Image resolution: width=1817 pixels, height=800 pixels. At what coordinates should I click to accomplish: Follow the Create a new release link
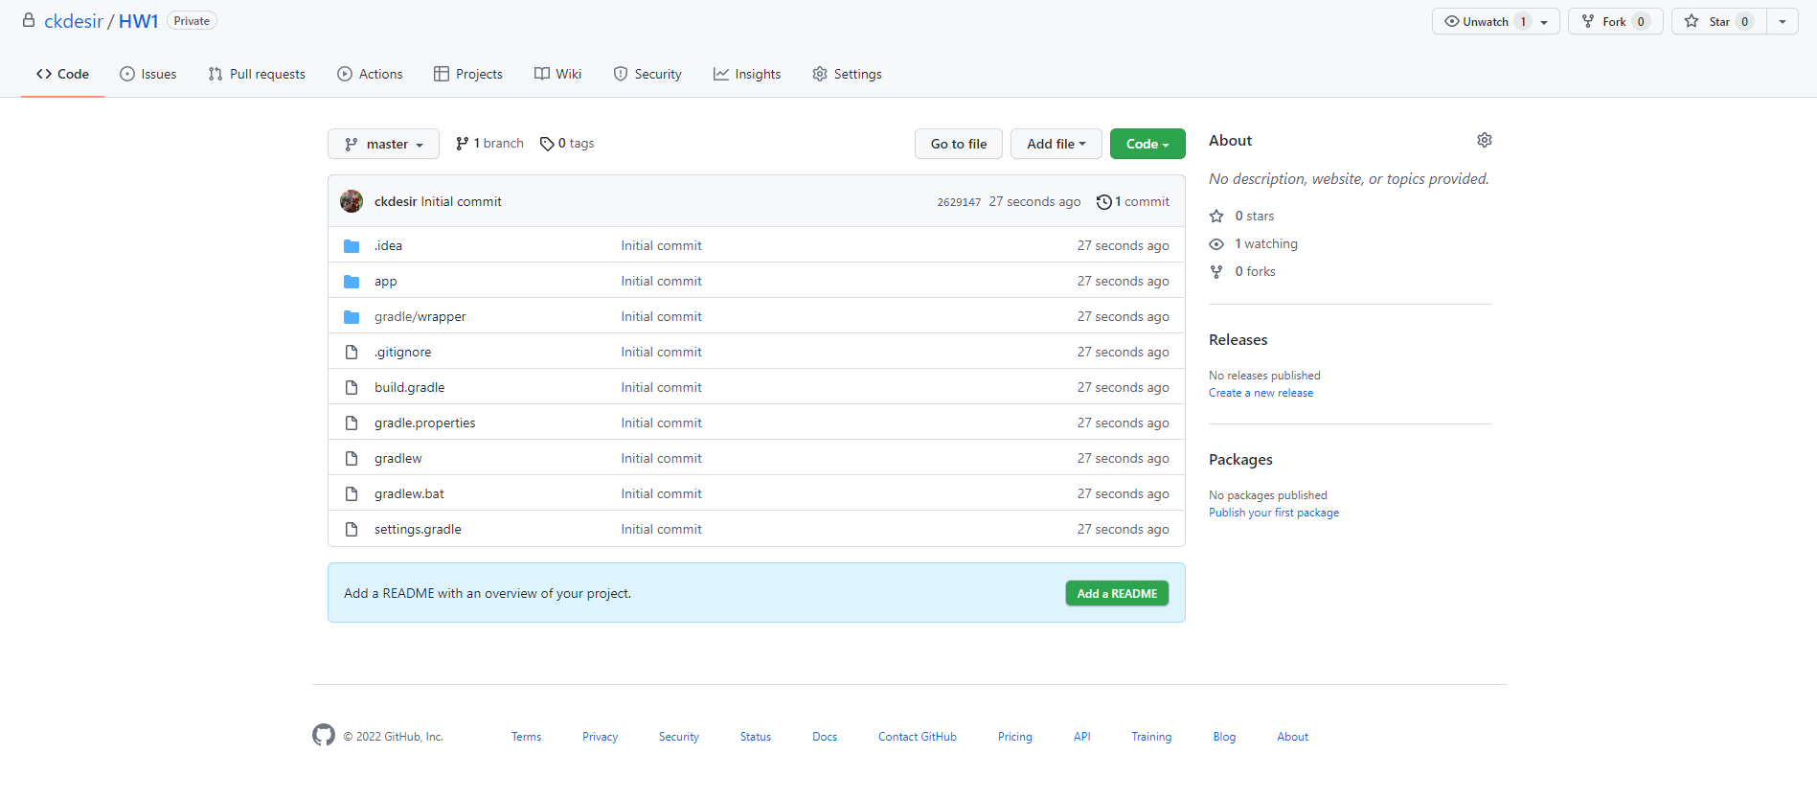[1261, 393]
